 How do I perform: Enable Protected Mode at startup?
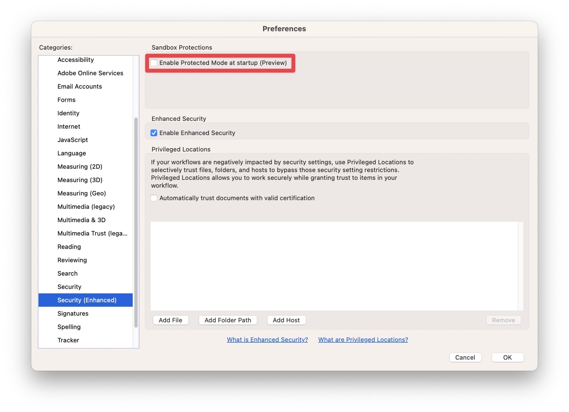[x=154, y=63]
